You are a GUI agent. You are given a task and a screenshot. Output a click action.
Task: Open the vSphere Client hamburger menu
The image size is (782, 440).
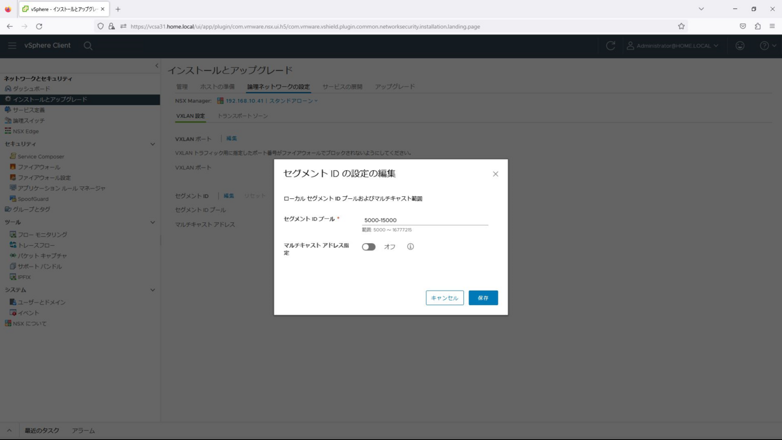click(12, 46)
